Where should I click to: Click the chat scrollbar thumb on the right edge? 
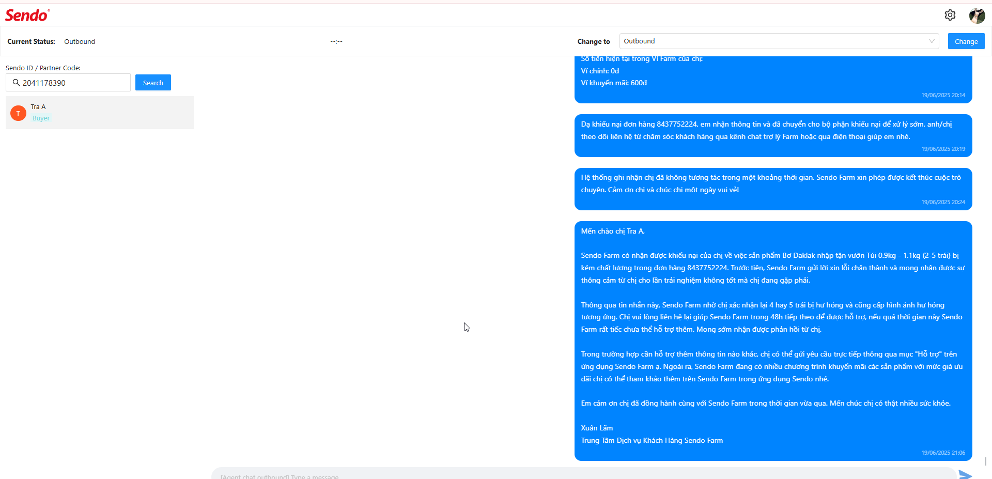click(986, 461)
